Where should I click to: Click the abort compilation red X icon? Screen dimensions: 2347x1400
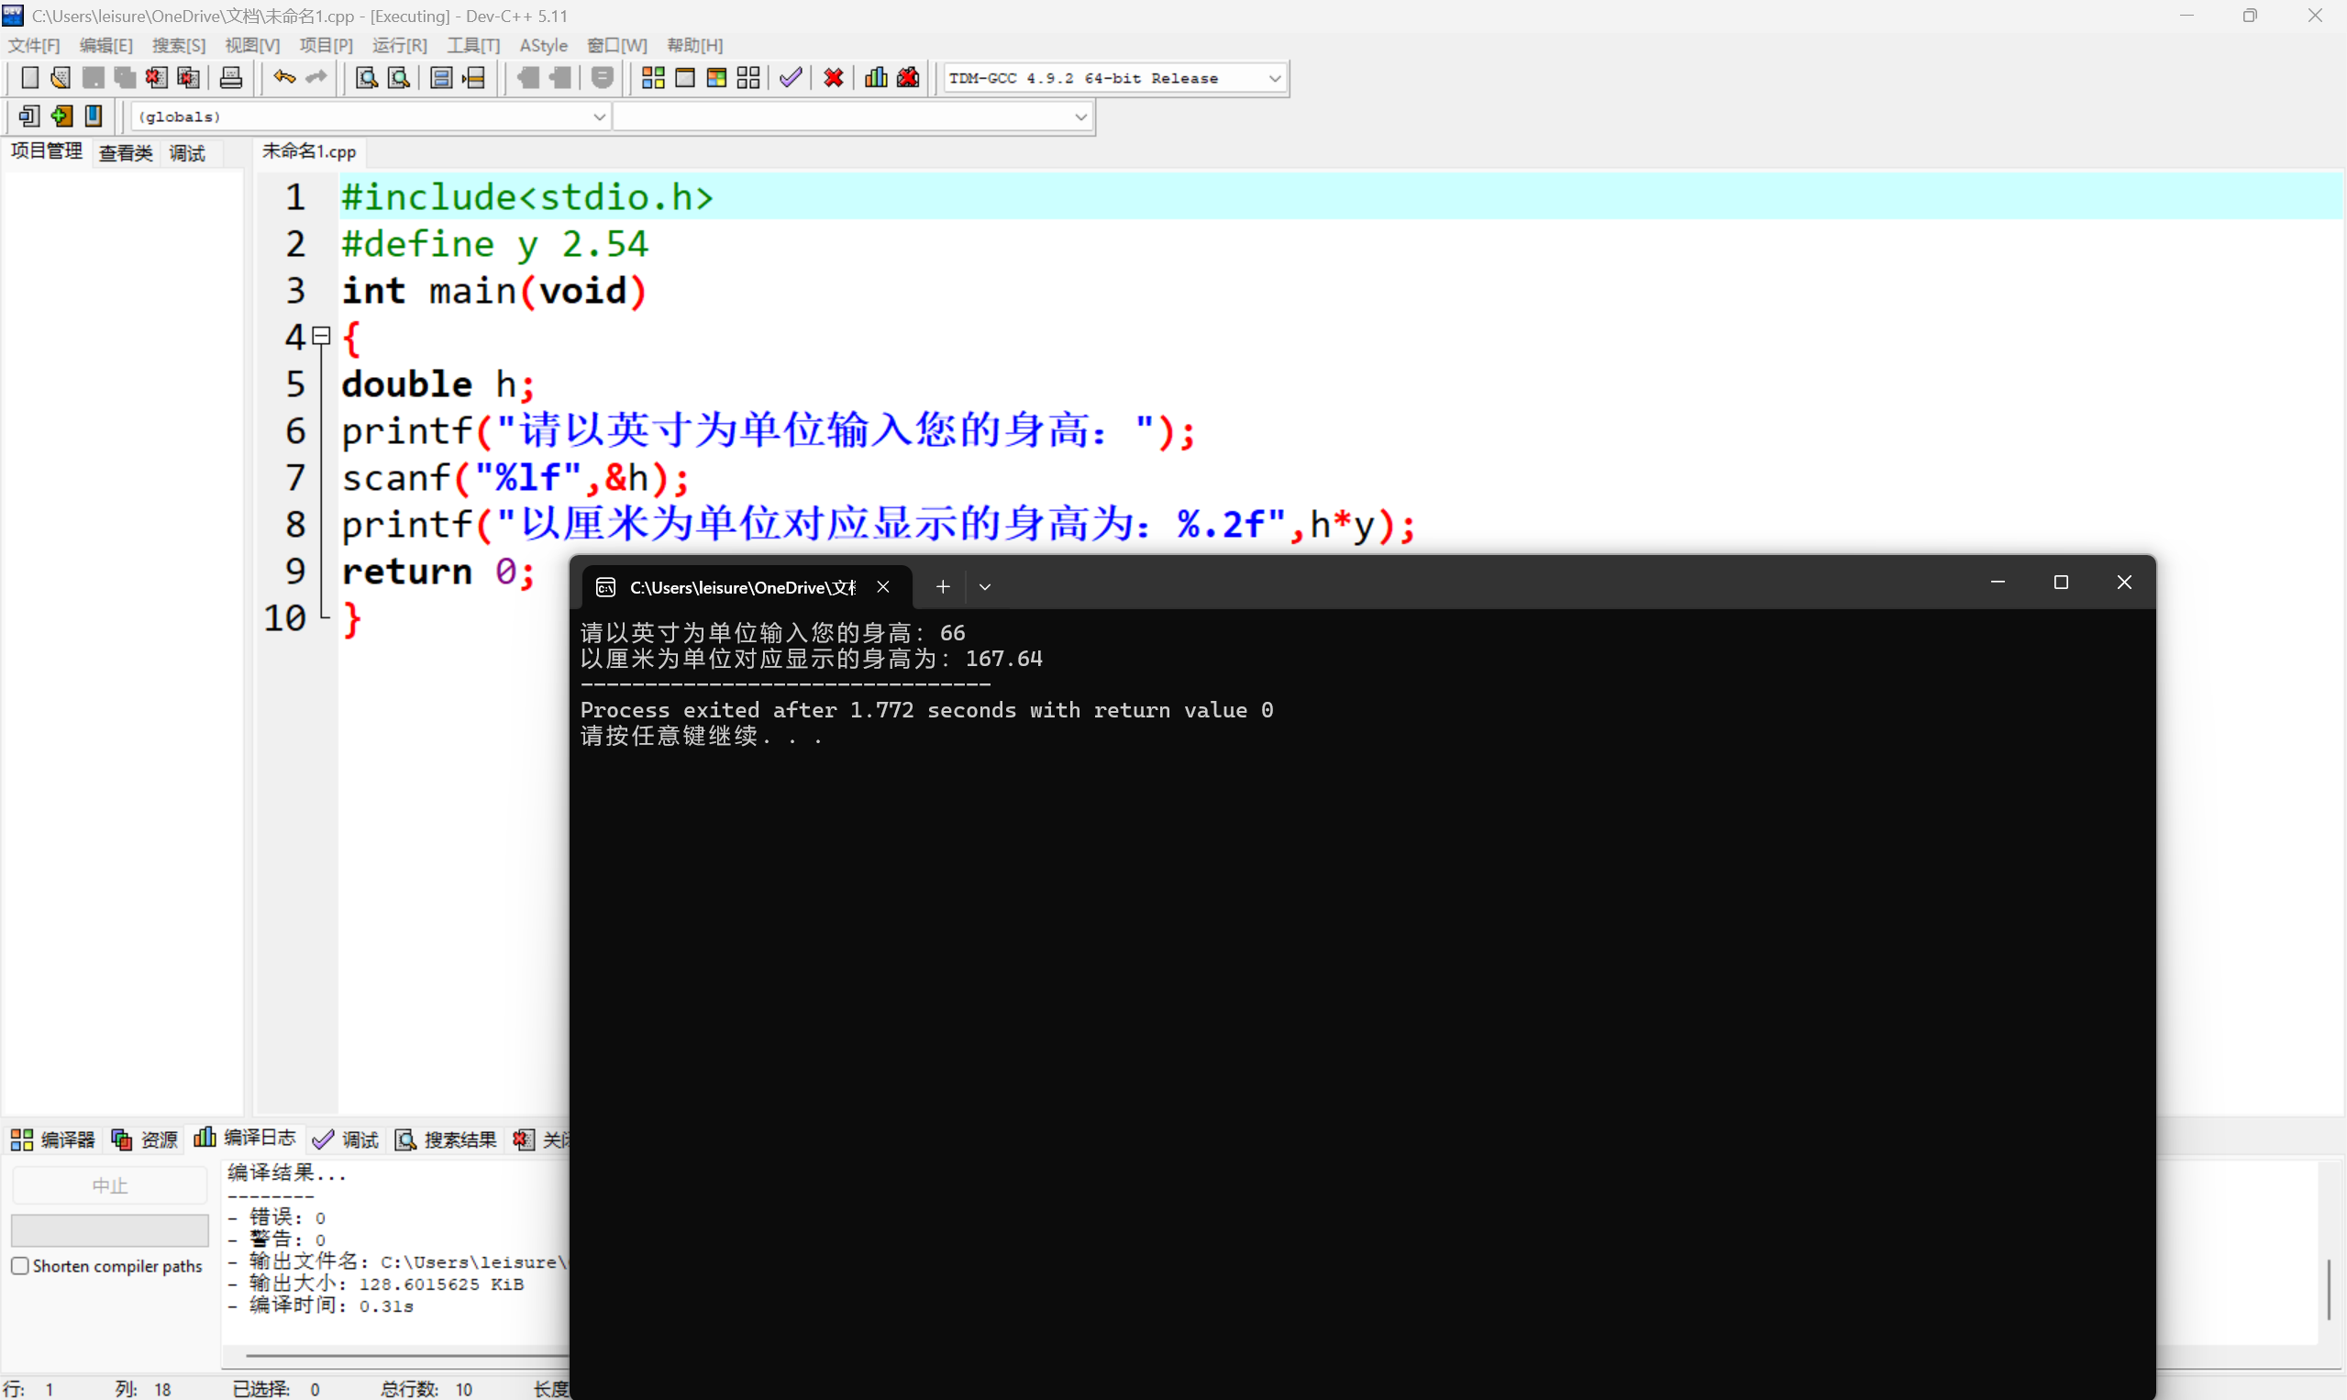pos(832,77)
